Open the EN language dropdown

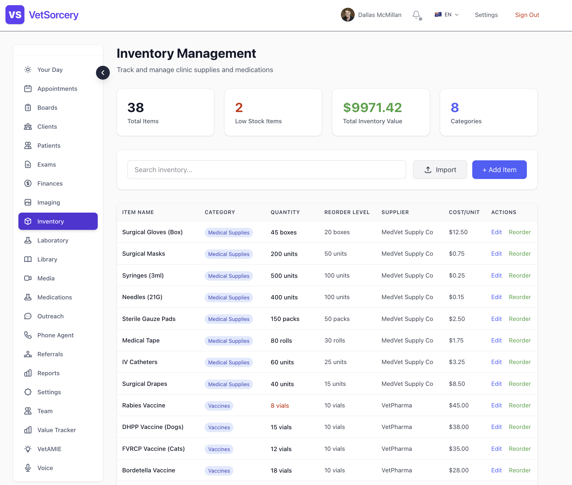(x=447, y=15)
